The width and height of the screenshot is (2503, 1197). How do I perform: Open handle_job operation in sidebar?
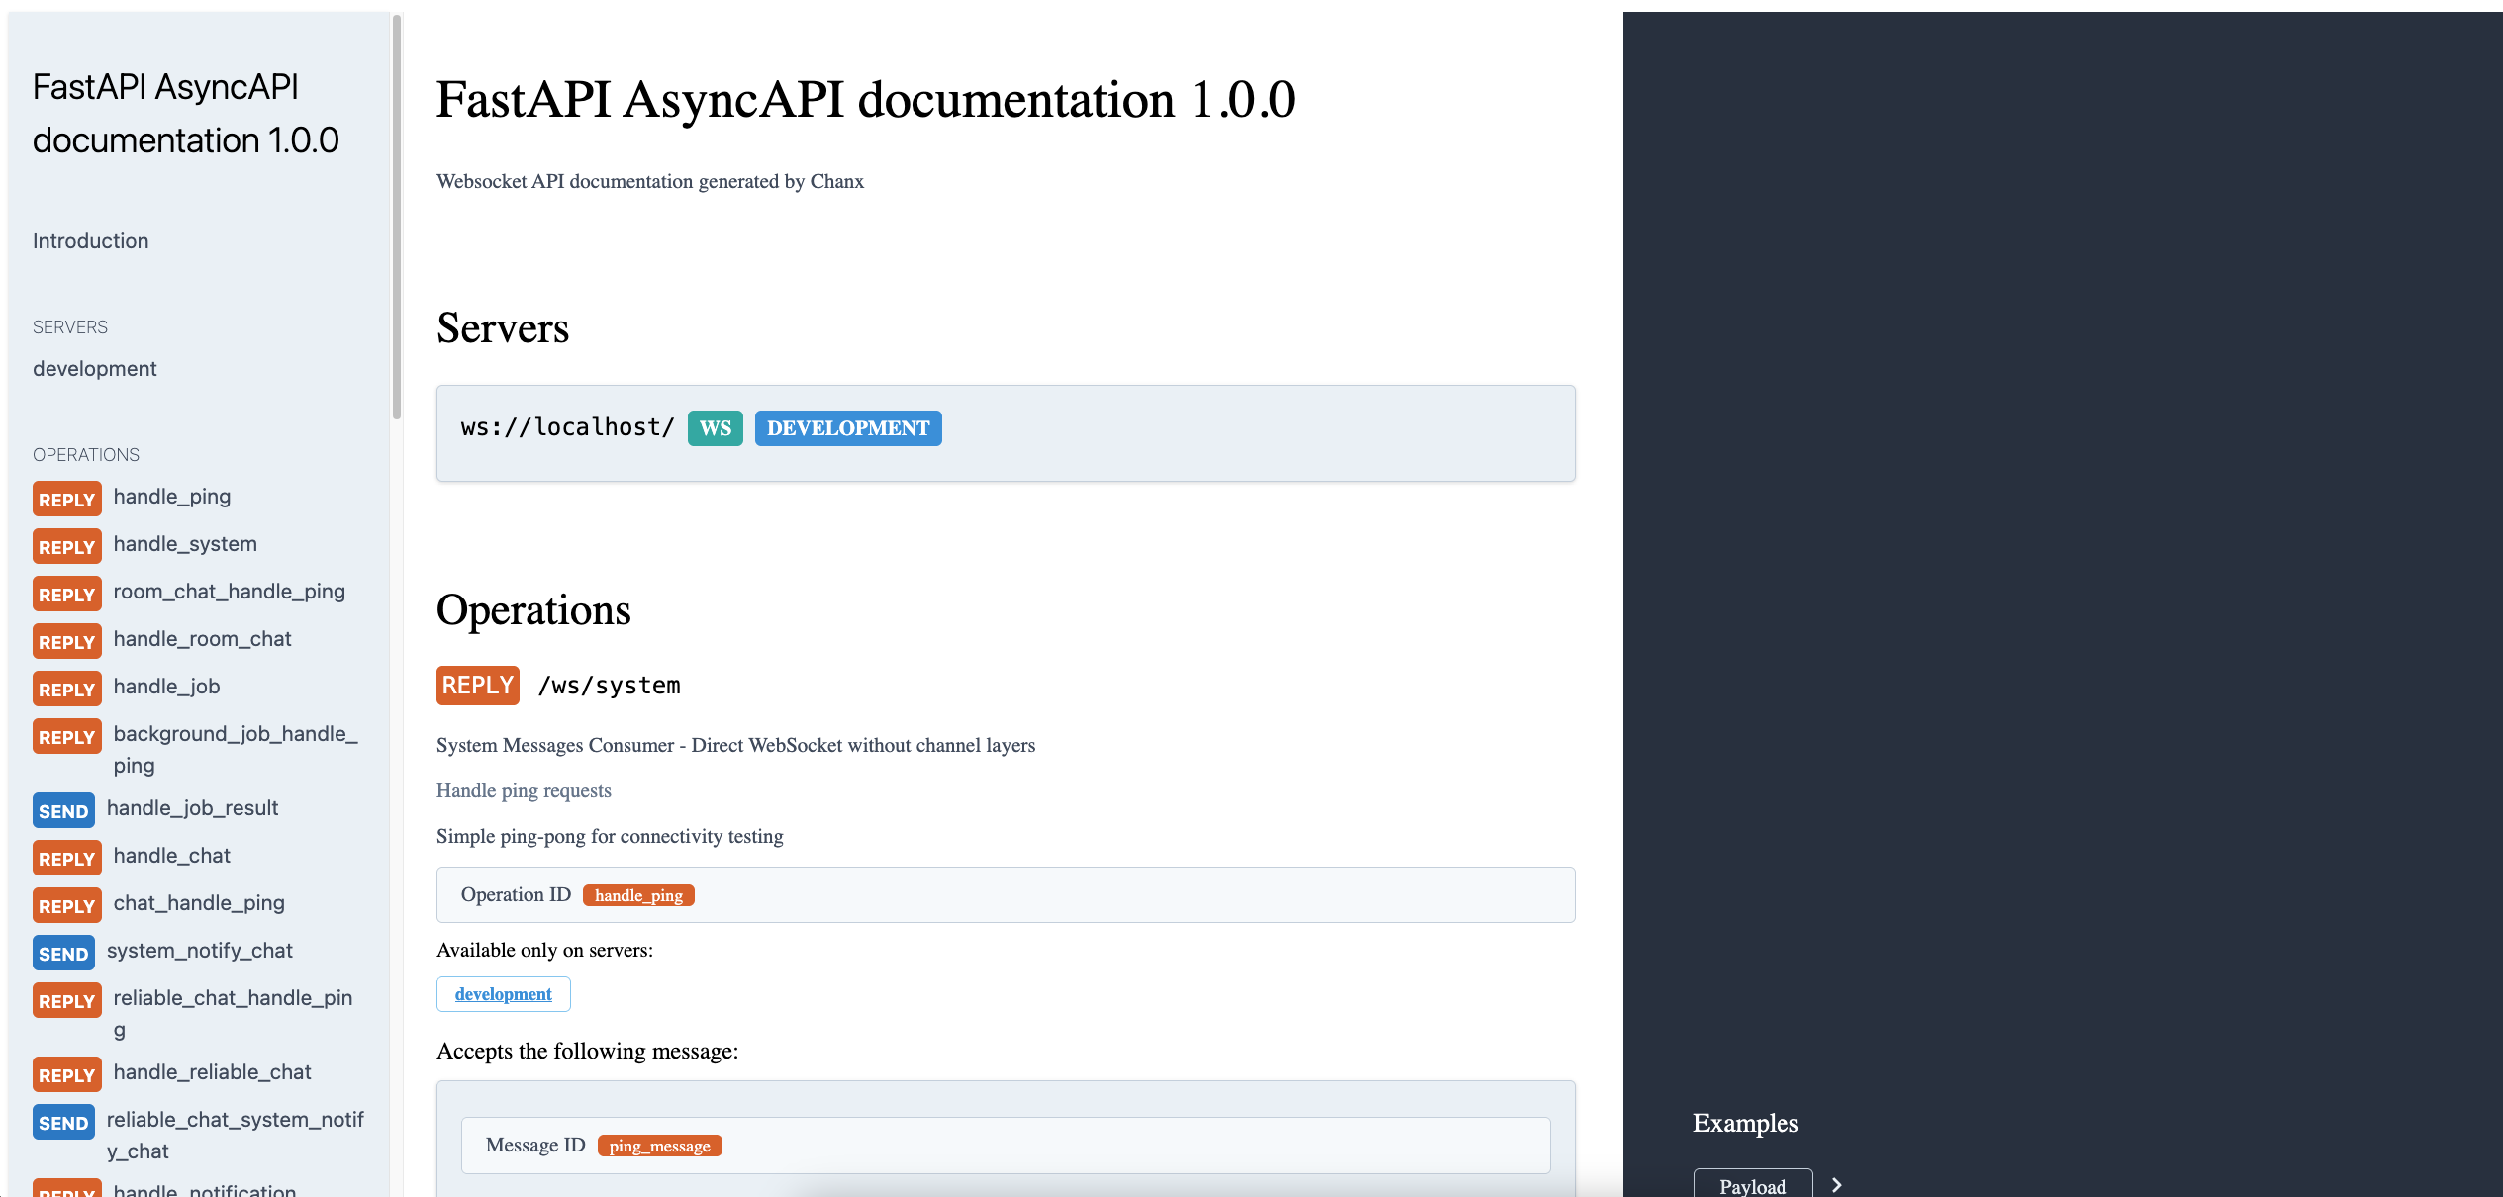pos(166,687)
